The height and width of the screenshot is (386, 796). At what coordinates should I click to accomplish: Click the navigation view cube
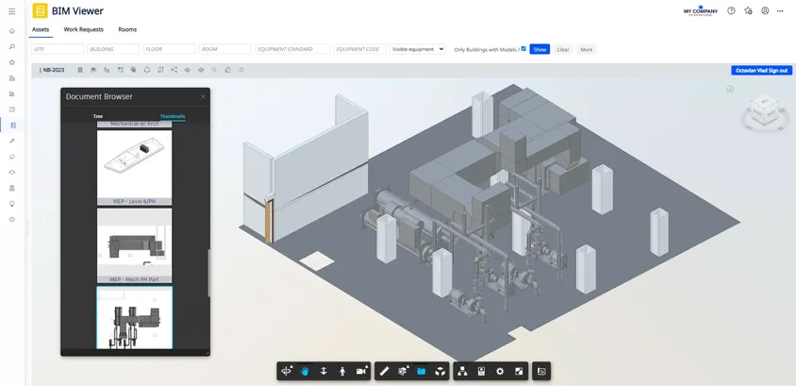tap(765, 111)
